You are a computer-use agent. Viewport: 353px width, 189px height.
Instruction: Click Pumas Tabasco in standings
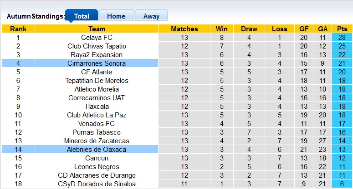click(97, 132)
